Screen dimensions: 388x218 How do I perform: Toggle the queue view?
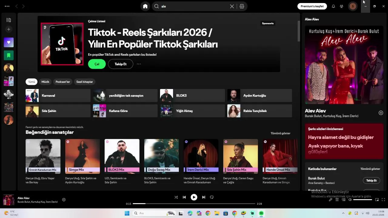tap(337, 200)
